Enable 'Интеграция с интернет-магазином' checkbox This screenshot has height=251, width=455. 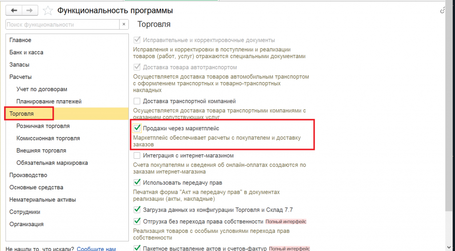click(137, 156)
